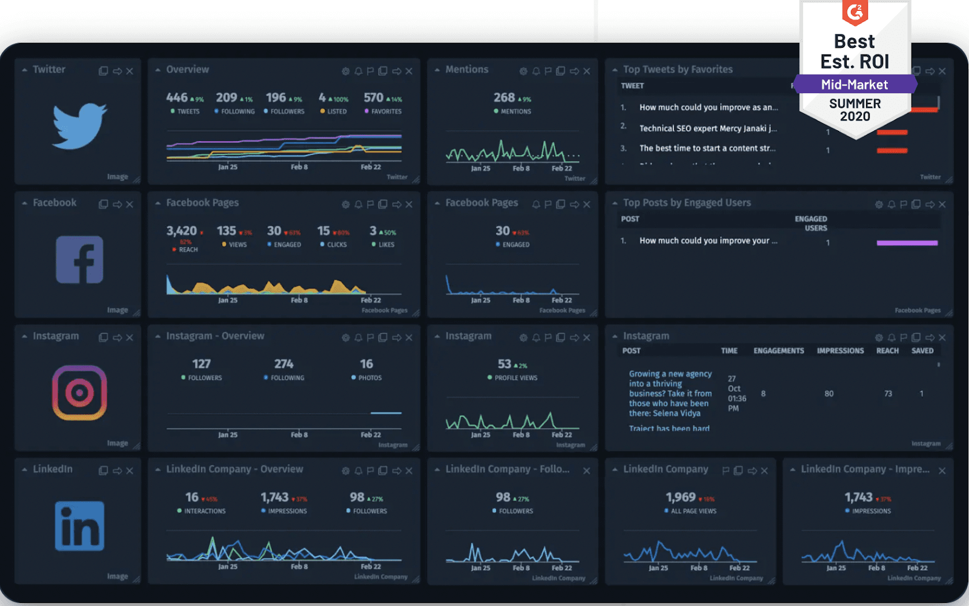969x606 pixels.
Task: Click the copy icon on Mentions widget
Action: tap(561, 71)
